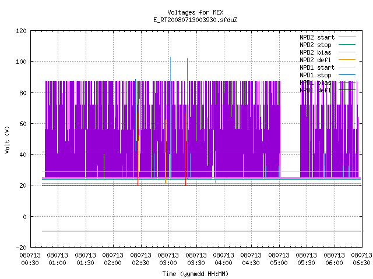Pick the green line sample beside NPD2 stop
The width and height of the screenshot is (373, 279).
[347, 44]
